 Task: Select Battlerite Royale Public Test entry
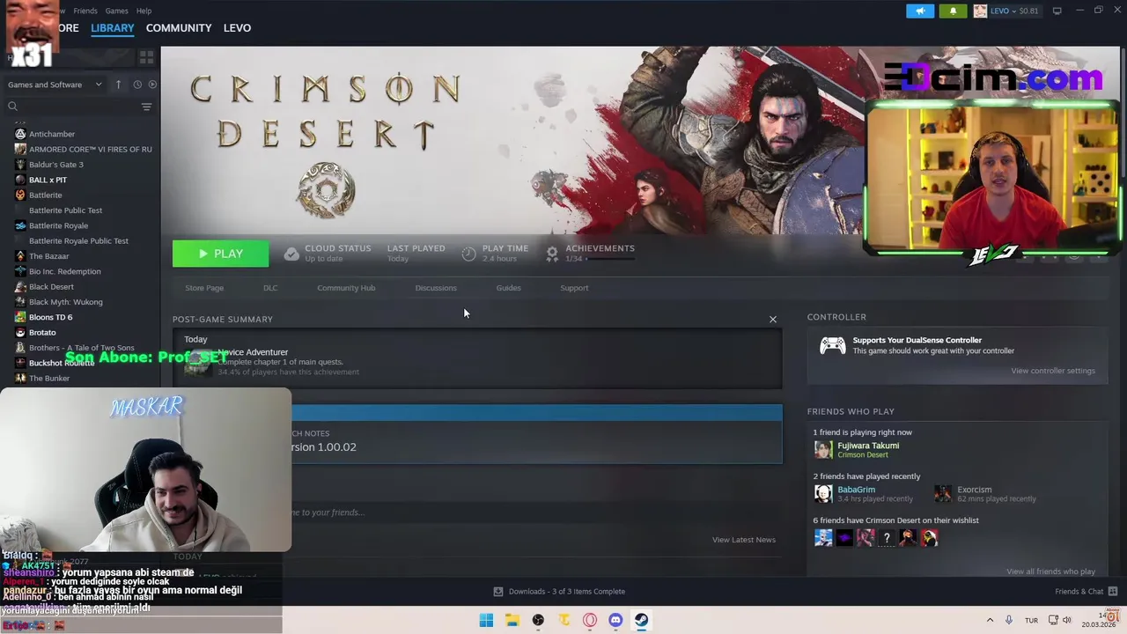[79, 240]
